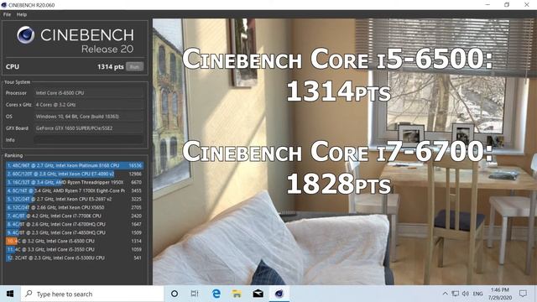Click the ENG language indicator
This screenshot has height=302, width=537.
click(x=477, y=294)
